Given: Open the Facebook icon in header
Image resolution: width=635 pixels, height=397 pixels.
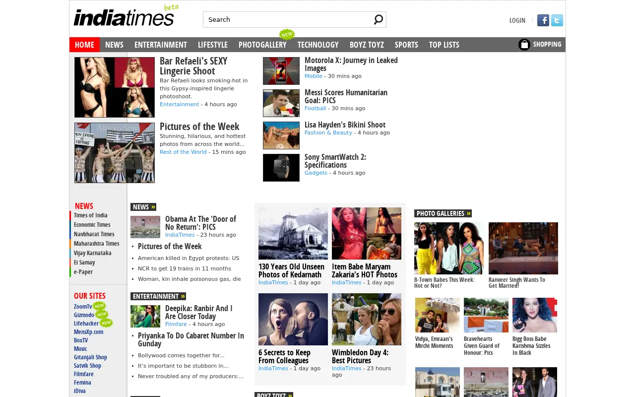Looking at the screenshot, I should click(543, 20).
